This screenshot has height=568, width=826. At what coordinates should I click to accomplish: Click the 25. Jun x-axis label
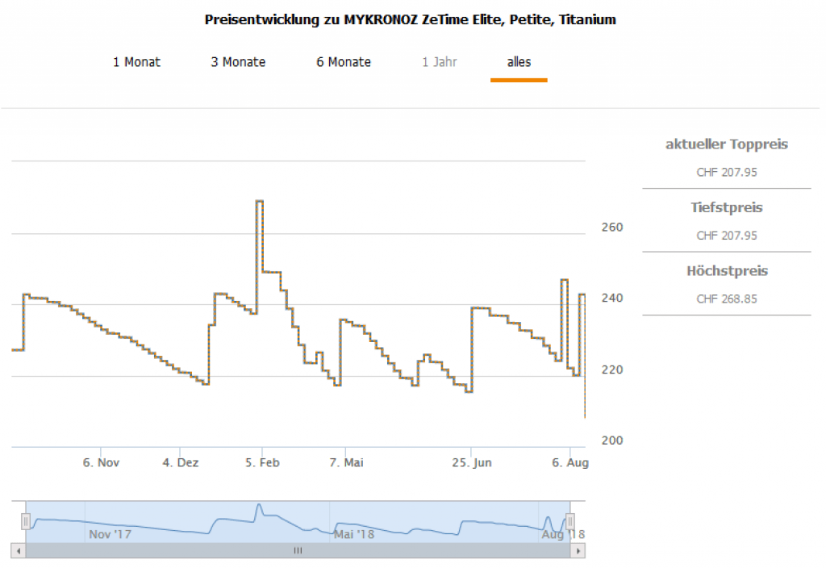point(471,462)
